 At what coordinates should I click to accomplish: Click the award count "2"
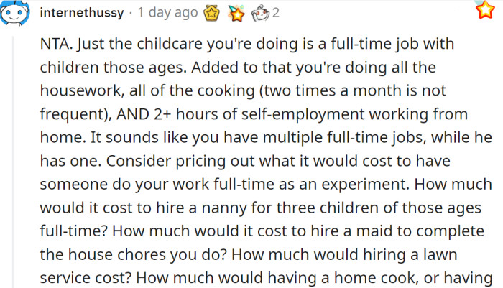coord(276,12)
